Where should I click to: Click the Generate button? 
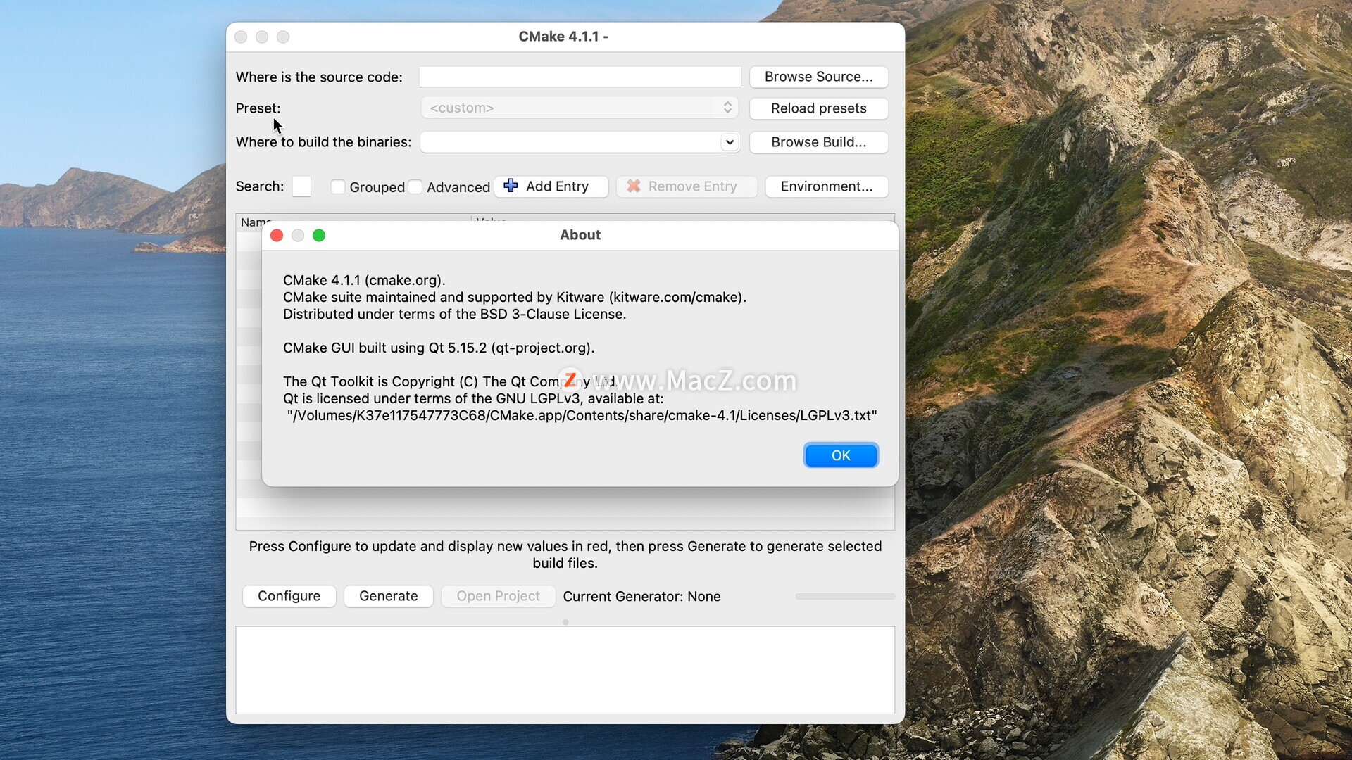[x=388, y=596]
